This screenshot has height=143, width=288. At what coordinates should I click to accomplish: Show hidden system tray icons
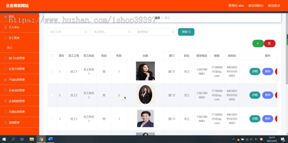[x=233, y=139]
